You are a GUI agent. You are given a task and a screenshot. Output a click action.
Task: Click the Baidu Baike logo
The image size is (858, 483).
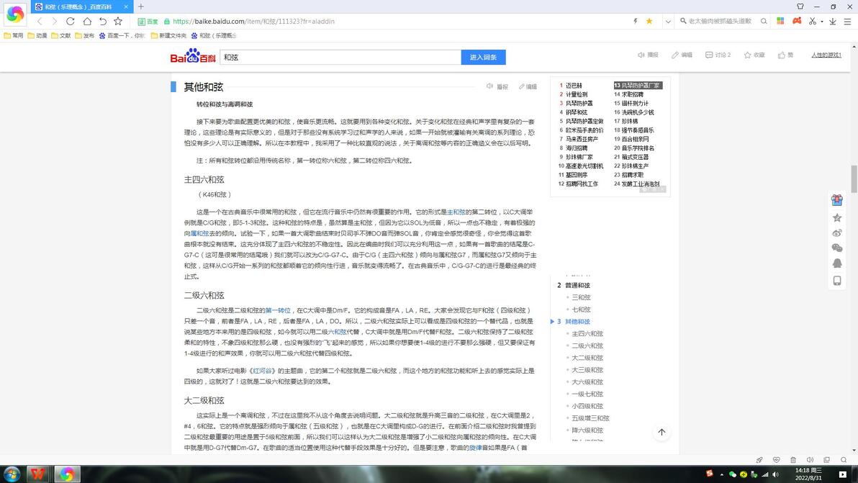click(x=193, y=56)
